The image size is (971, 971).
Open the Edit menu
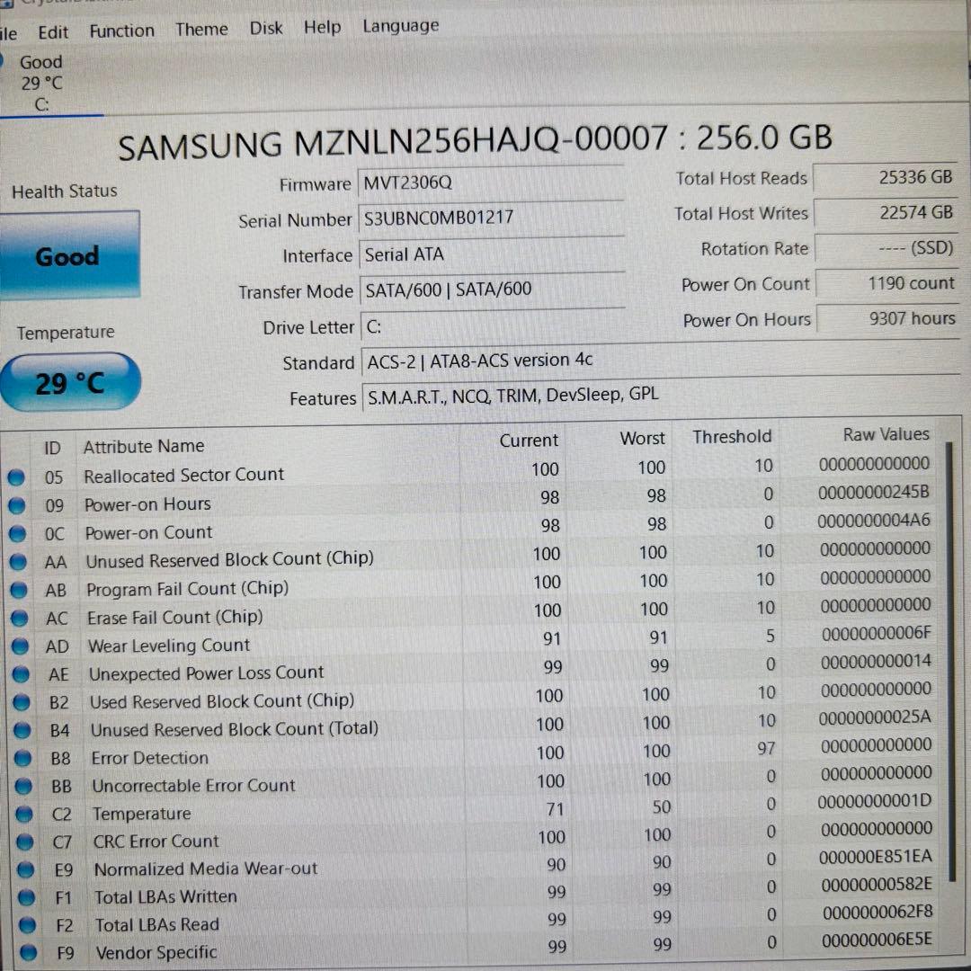coord(53,31)
